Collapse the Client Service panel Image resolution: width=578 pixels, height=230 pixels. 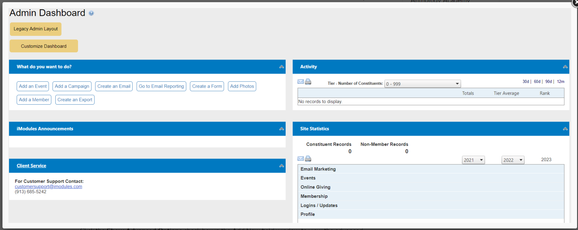[282, 166]
